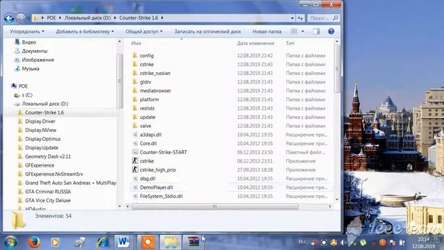Viewport: 444px width, 250px height.
Task: Select GTA Vice City Deluxe folder
Action: point(48,201)
